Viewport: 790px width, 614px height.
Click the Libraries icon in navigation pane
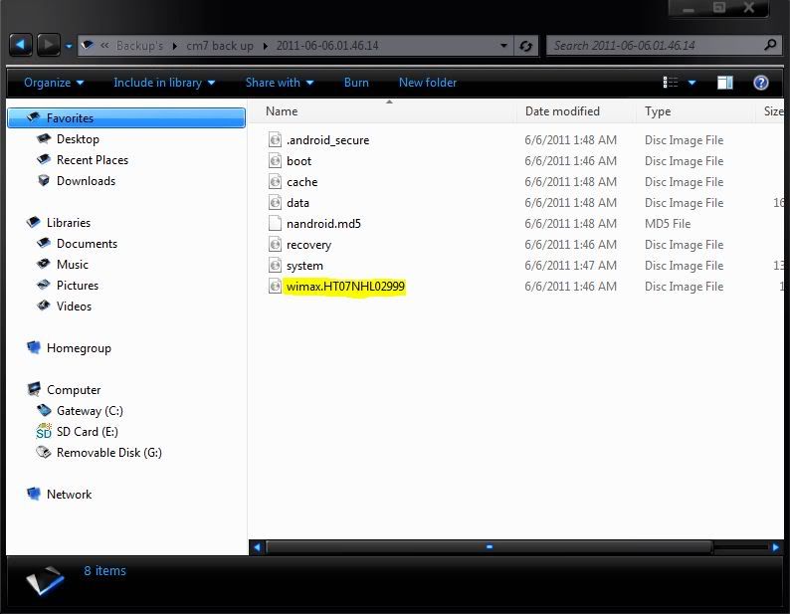[34, 222]
